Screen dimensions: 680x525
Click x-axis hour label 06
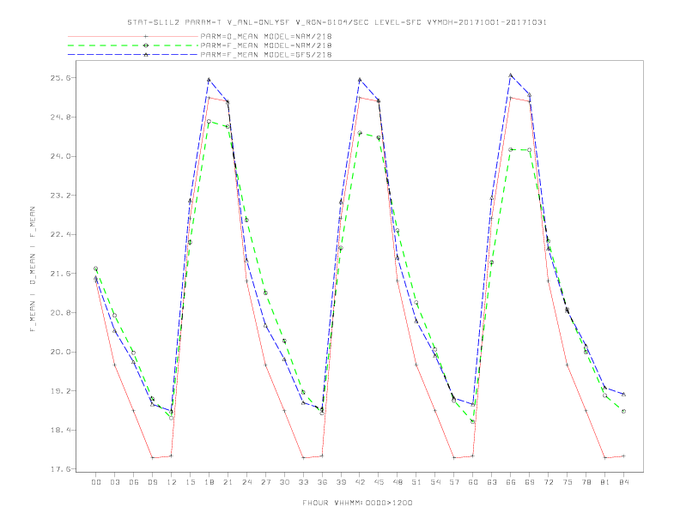pyautogui.click(x=134, y=482)
